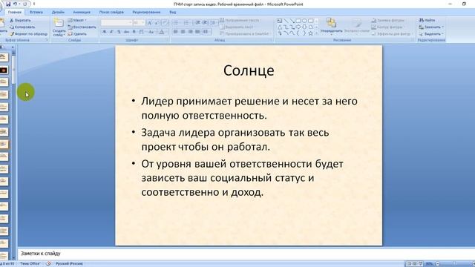Viewport: 475px width, 267px height.
Task: Open the columns dropdown
Action: pos(206,32)
